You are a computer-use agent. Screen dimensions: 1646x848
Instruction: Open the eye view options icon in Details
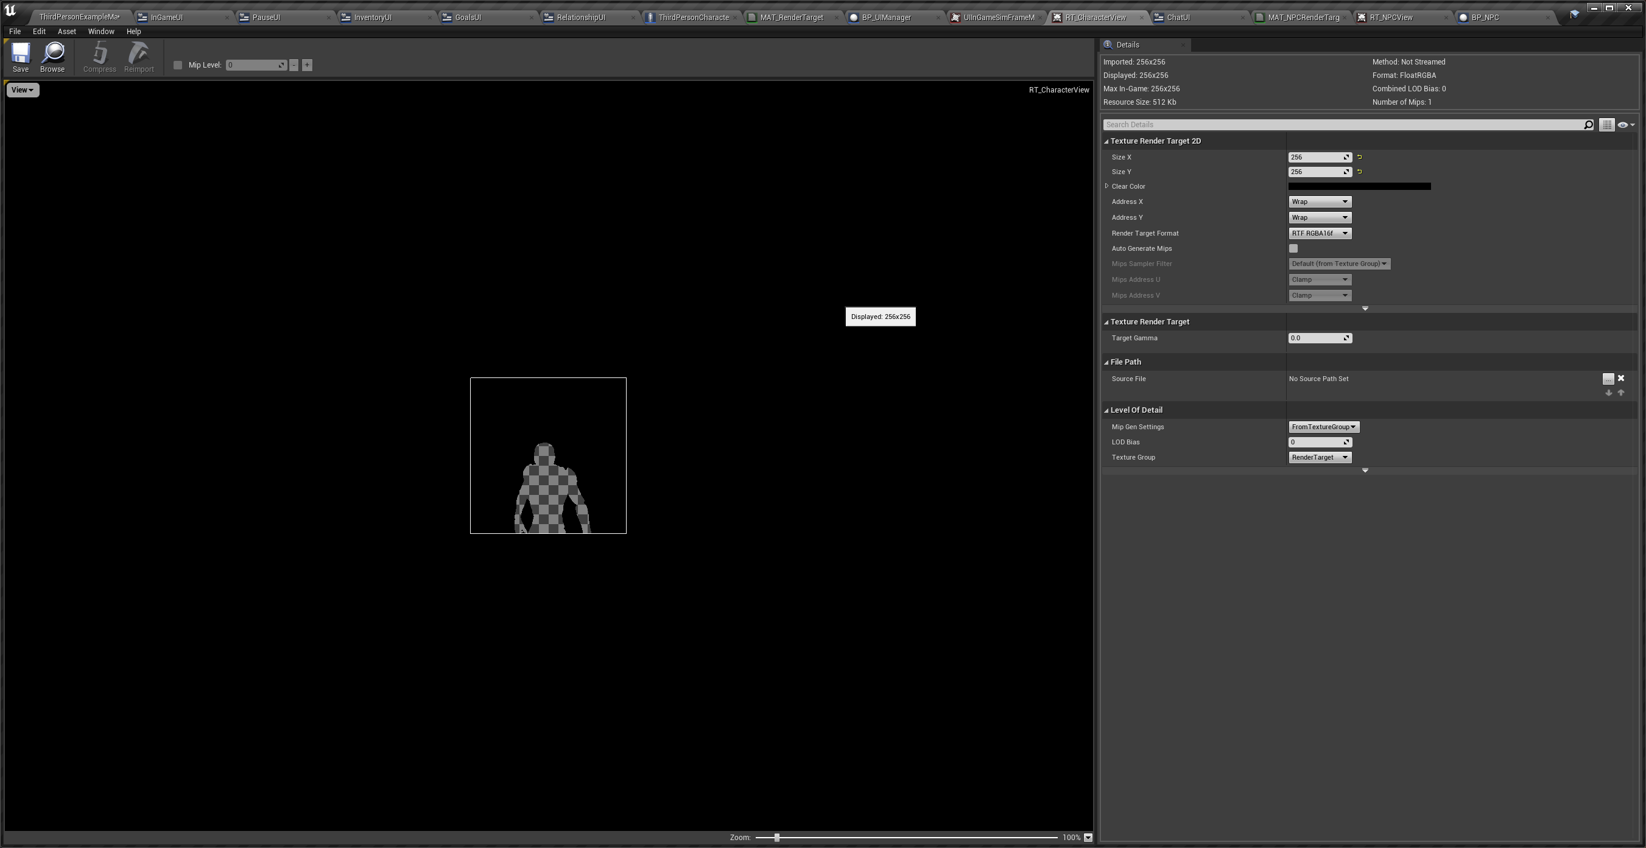[x=1625, y=125]
